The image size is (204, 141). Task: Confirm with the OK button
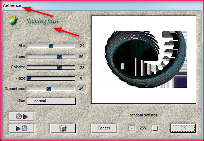[x=183, y=128]
